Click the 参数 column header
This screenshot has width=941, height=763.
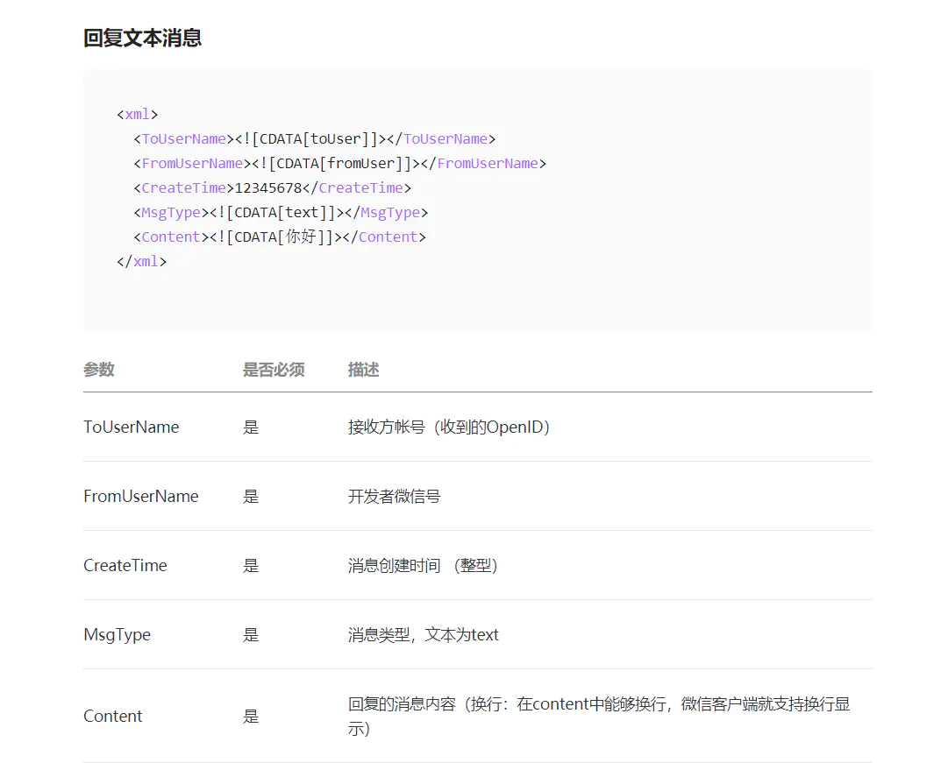(99, 369)
